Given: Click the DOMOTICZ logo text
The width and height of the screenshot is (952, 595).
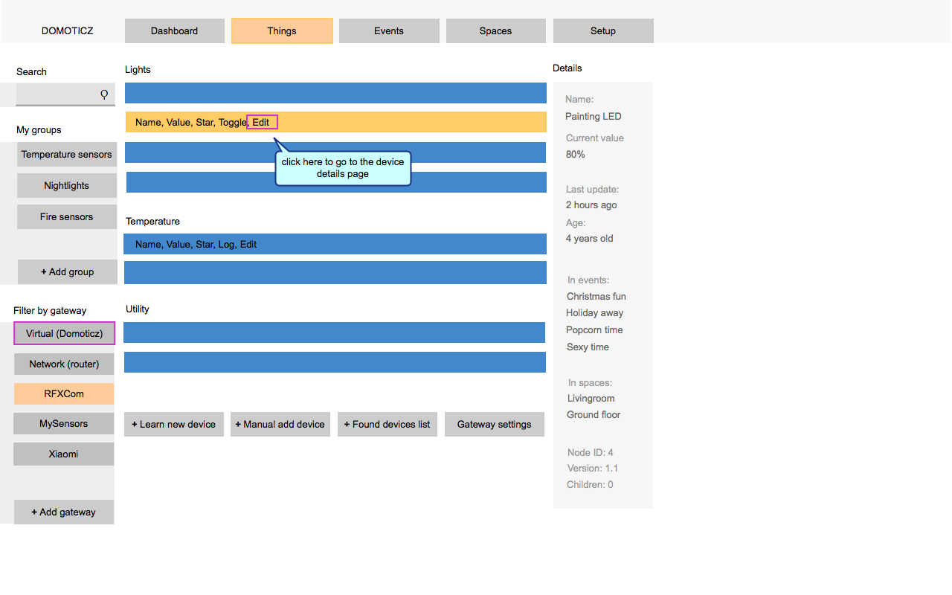Looking at the screenshot, I should pos(68,31).
